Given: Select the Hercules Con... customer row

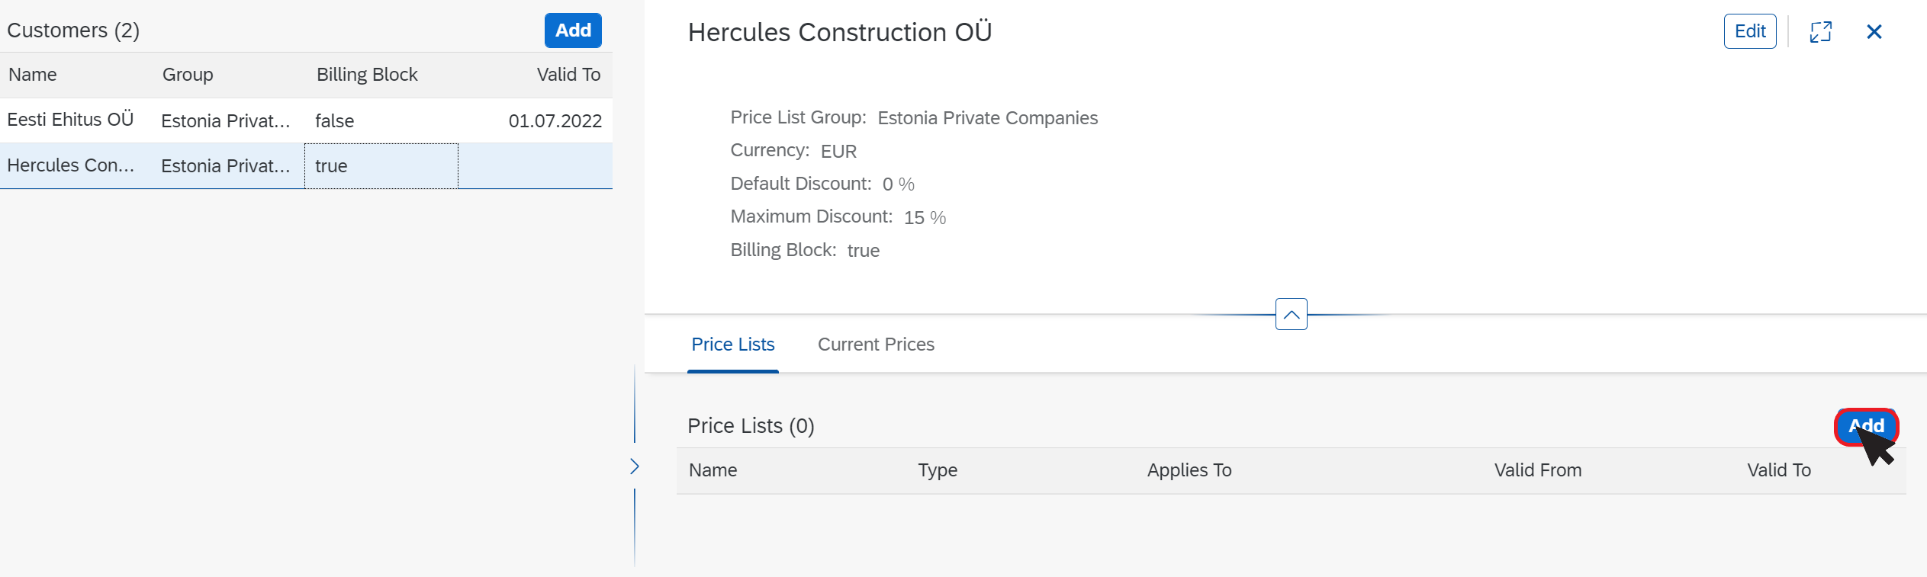Looking at the screenshot, I should [306, 165].
